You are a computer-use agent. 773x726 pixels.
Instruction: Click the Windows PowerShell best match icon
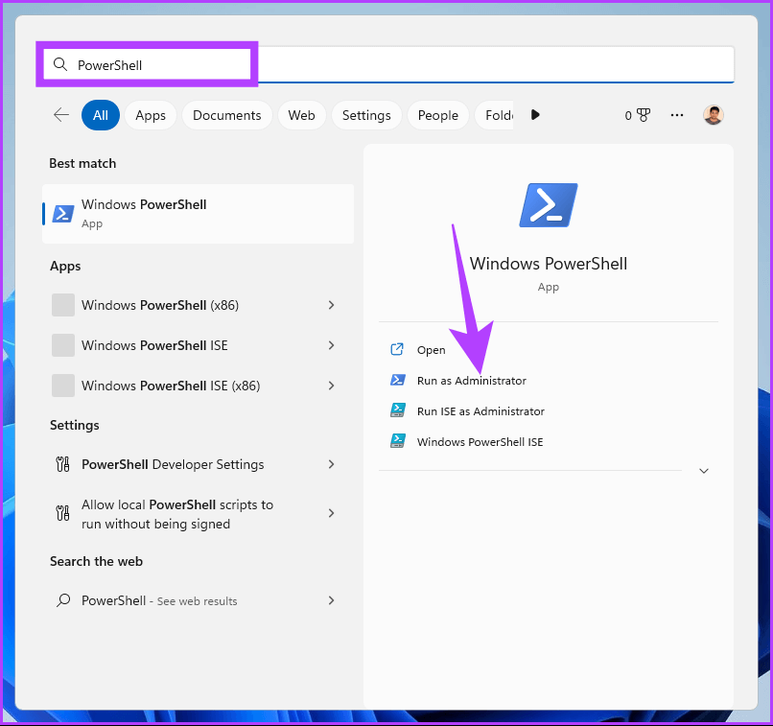63,214
